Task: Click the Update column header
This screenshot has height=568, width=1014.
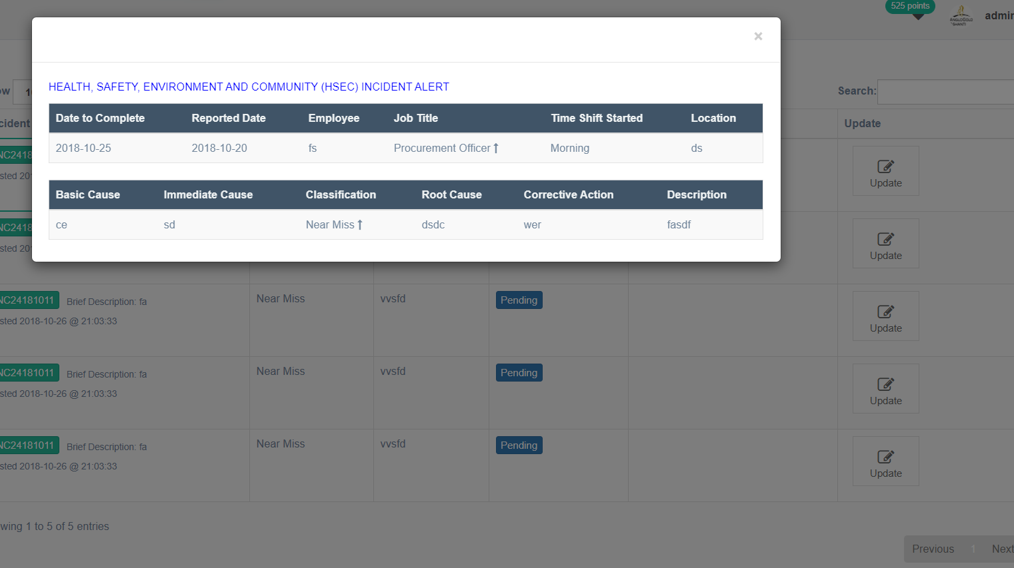Action: 862,123
